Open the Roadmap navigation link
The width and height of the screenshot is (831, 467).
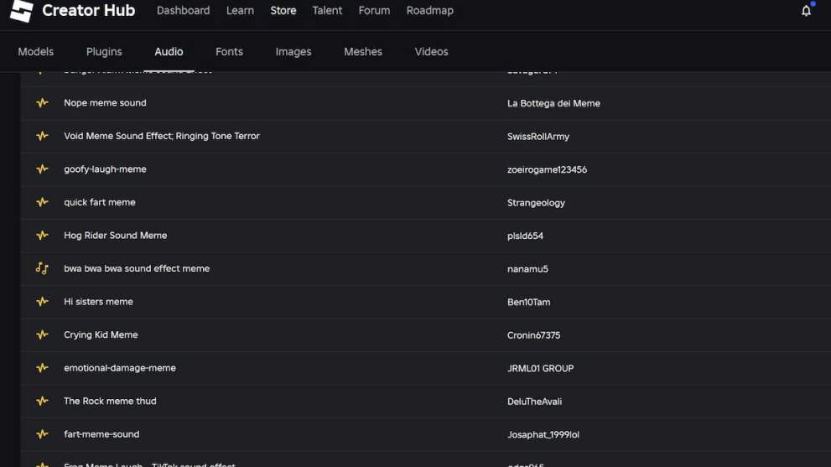pos(429,11)
